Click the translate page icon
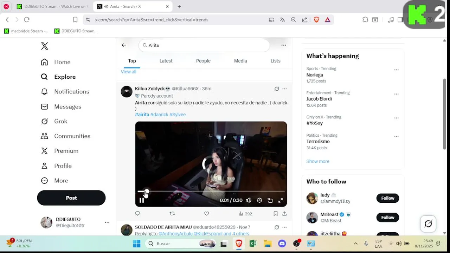 pyautogui.click(x=282, y=20)
